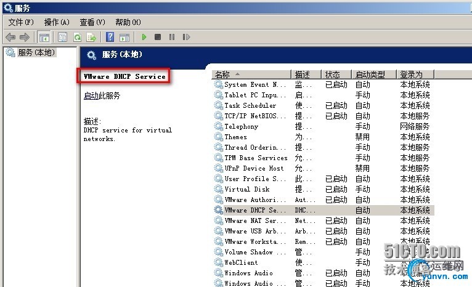472x287 pixels.
Task: Toggle the show/hide console tree icon
Action: click(x=44, y=38)
